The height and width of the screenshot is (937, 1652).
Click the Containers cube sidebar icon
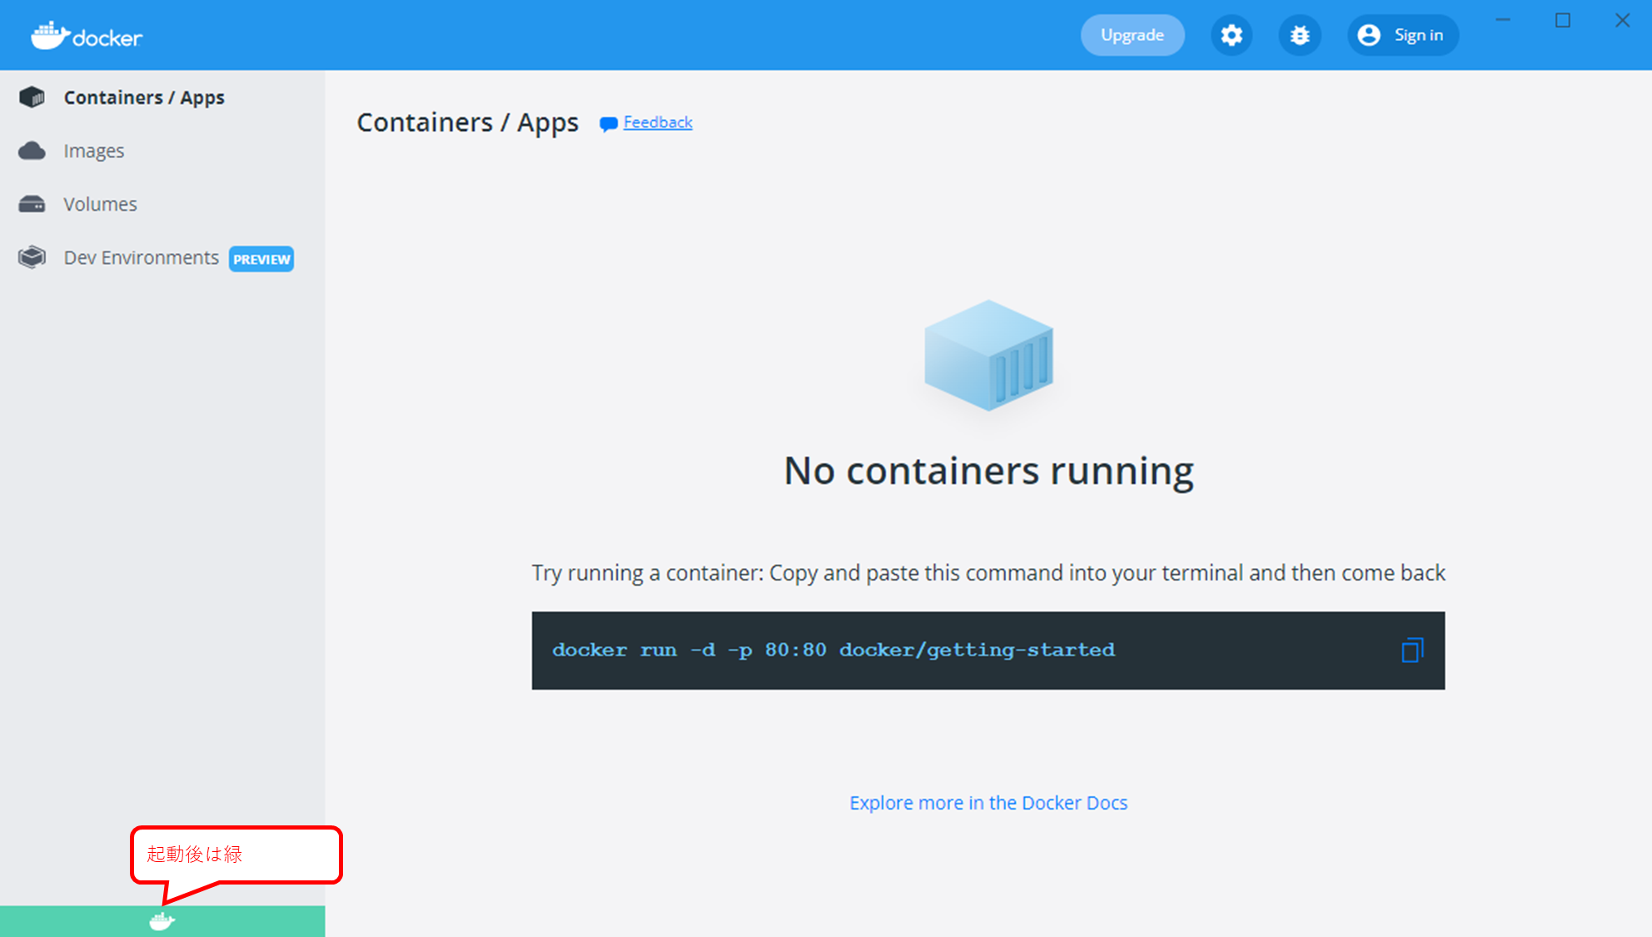coord(32,97)
